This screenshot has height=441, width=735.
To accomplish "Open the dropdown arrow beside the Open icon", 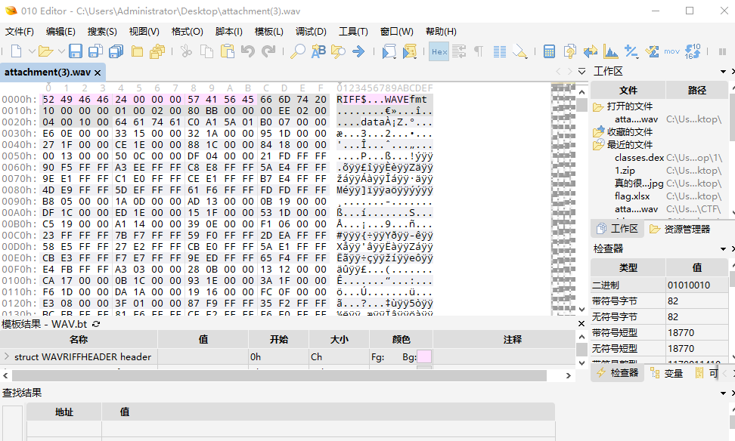I will point(61,52).
